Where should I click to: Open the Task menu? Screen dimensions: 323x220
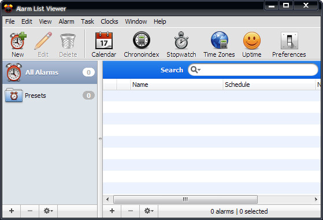click(x=87, y=21)
